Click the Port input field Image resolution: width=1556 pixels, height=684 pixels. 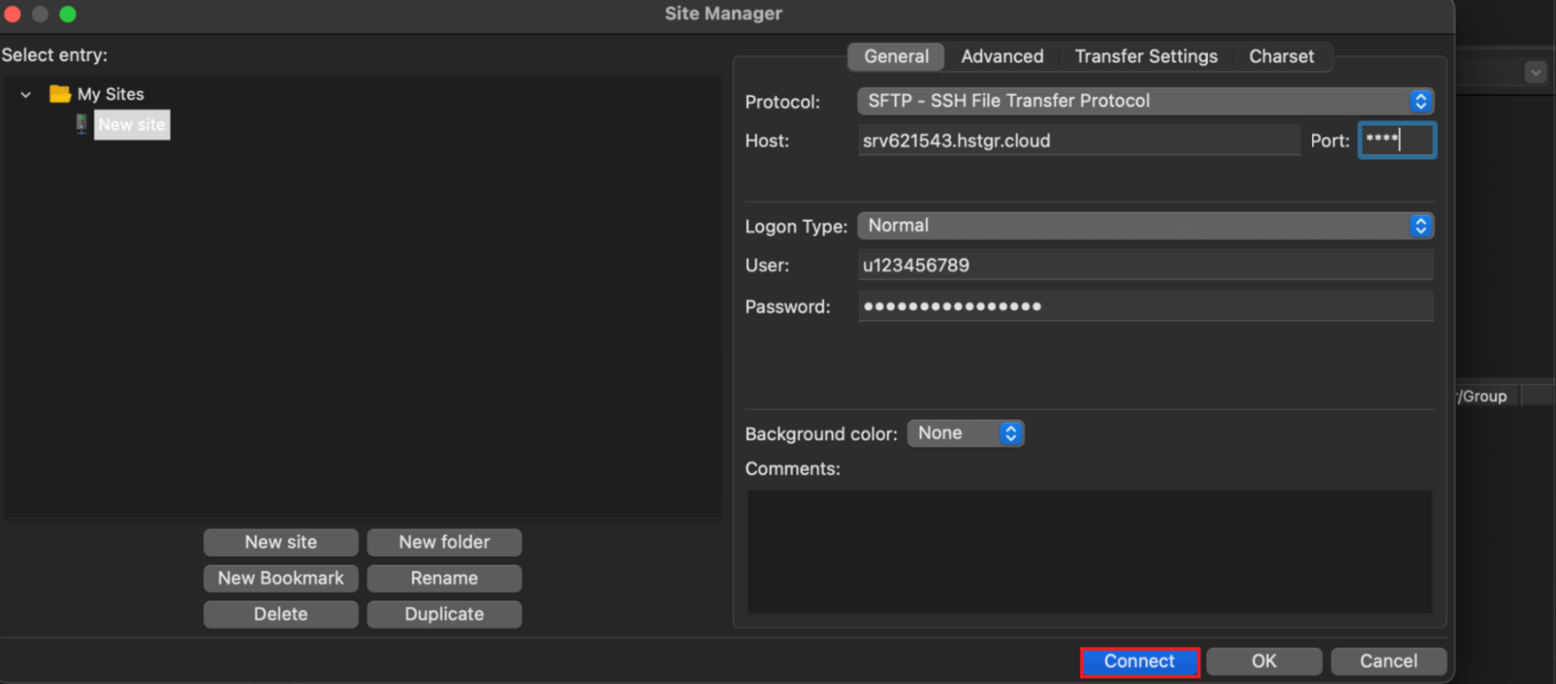(x=1395, y=140)
